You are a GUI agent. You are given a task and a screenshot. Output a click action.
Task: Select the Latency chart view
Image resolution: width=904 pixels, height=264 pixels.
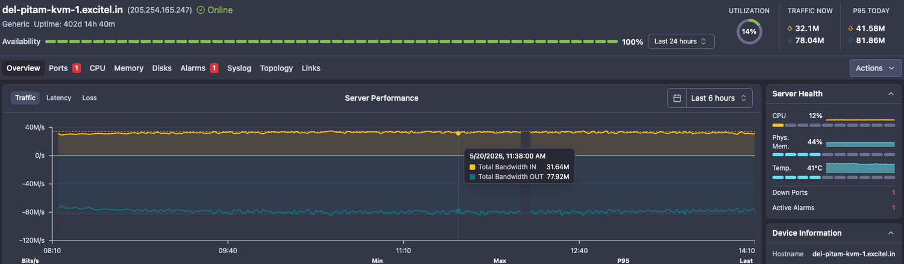(58, 98)
